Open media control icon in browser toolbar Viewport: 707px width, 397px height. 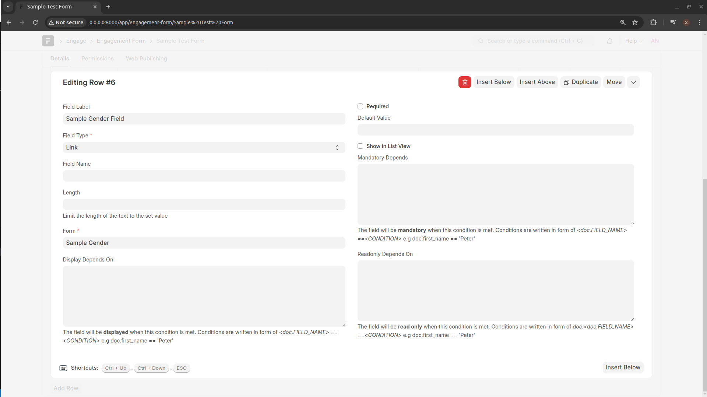(673, 22)
